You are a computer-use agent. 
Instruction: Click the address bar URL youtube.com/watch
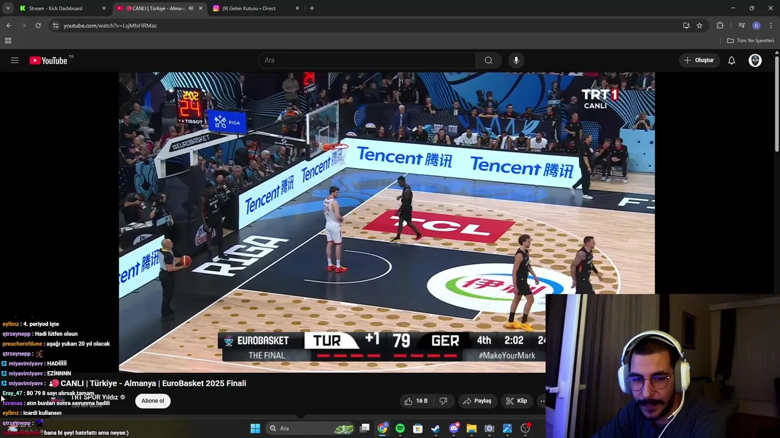click(110, 26)
